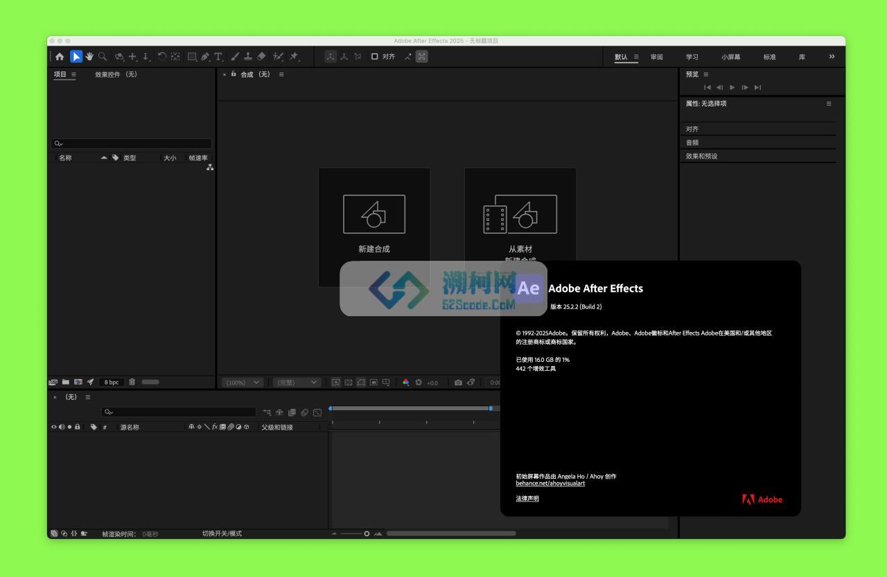Select the Rotation tool

(x=162, y=57)
